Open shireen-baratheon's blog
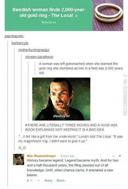Screen dimensions: 128x189 [x=39, y=57]
